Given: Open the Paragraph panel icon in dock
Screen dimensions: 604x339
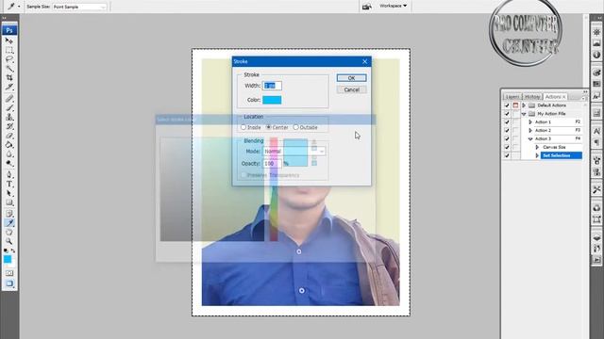Looking at the screenshot, I should coord(596,142).
